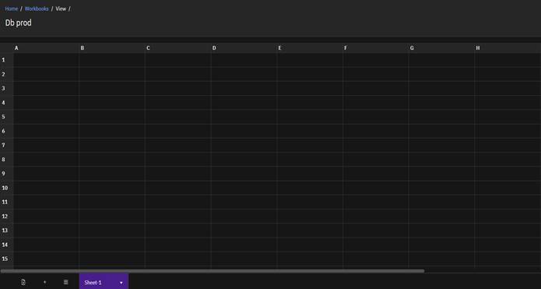Click the View breadcrumb item
541x289 pixels.
click(x=61, y=9)
